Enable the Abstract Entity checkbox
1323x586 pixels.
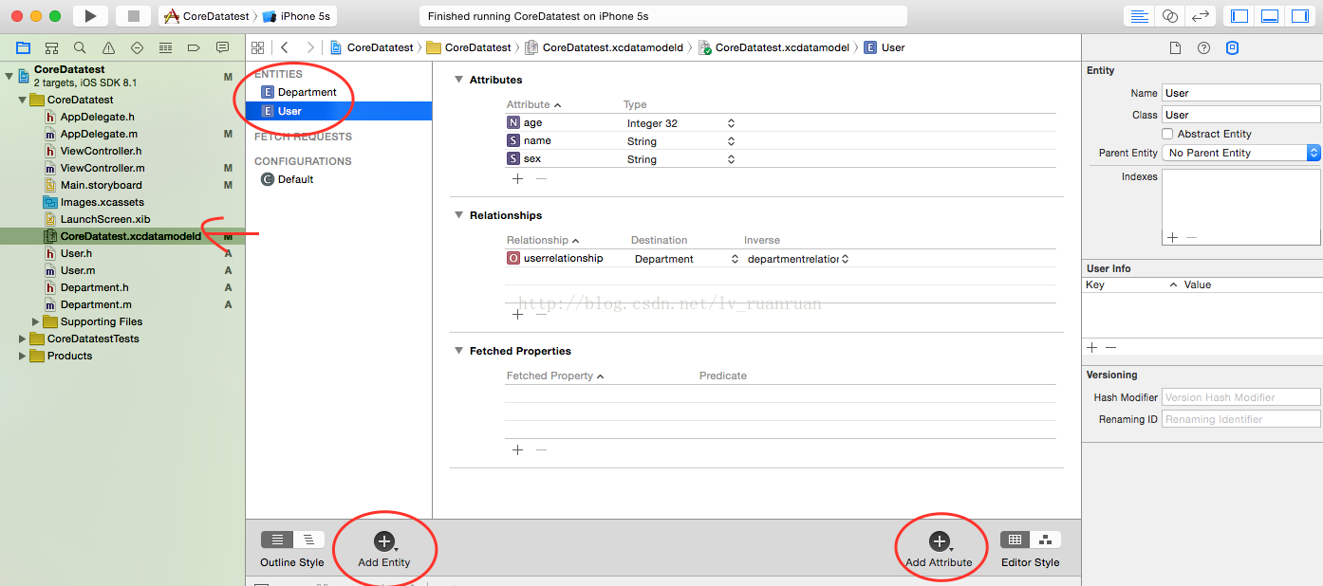pyautogui.click(x=1167, y=134)
